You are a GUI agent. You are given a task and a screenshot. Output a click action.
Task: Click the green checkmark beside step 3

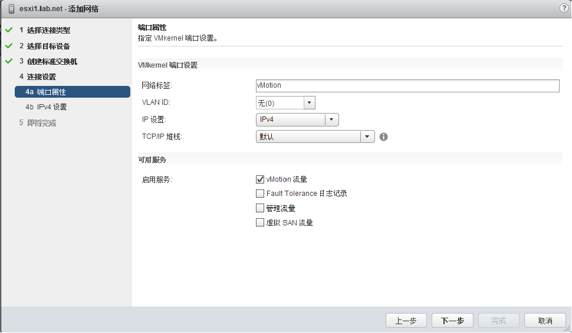coord(9,61)
